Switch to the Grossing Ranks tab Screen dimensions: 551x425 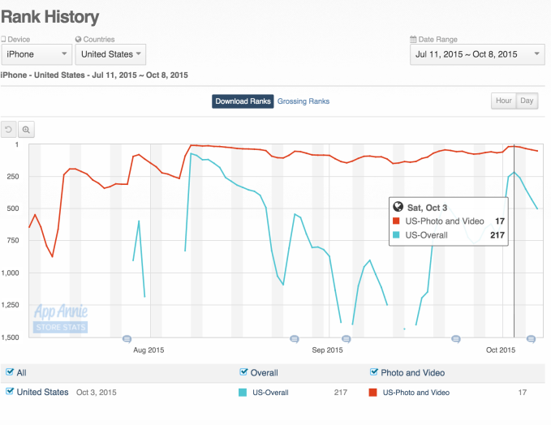pyautogui.click(x=303, y=101)
